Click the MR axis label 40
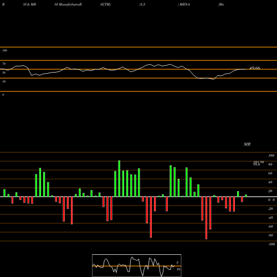 point(270,182)
